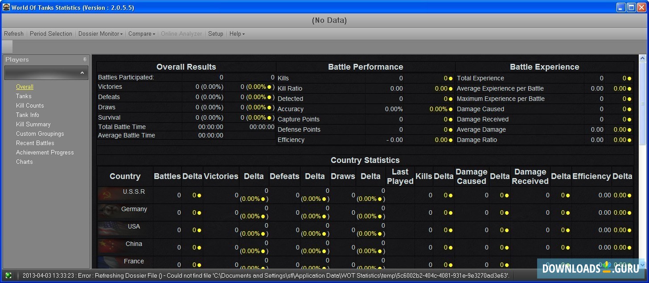Open Custom Groupings
This screenshot has height=283, width=649.
(x=40, y=134)
